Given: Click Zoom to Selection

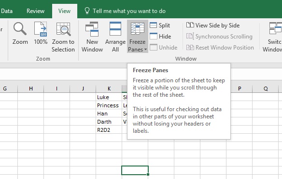Looking at the screenshot, I should coord(63,37).
